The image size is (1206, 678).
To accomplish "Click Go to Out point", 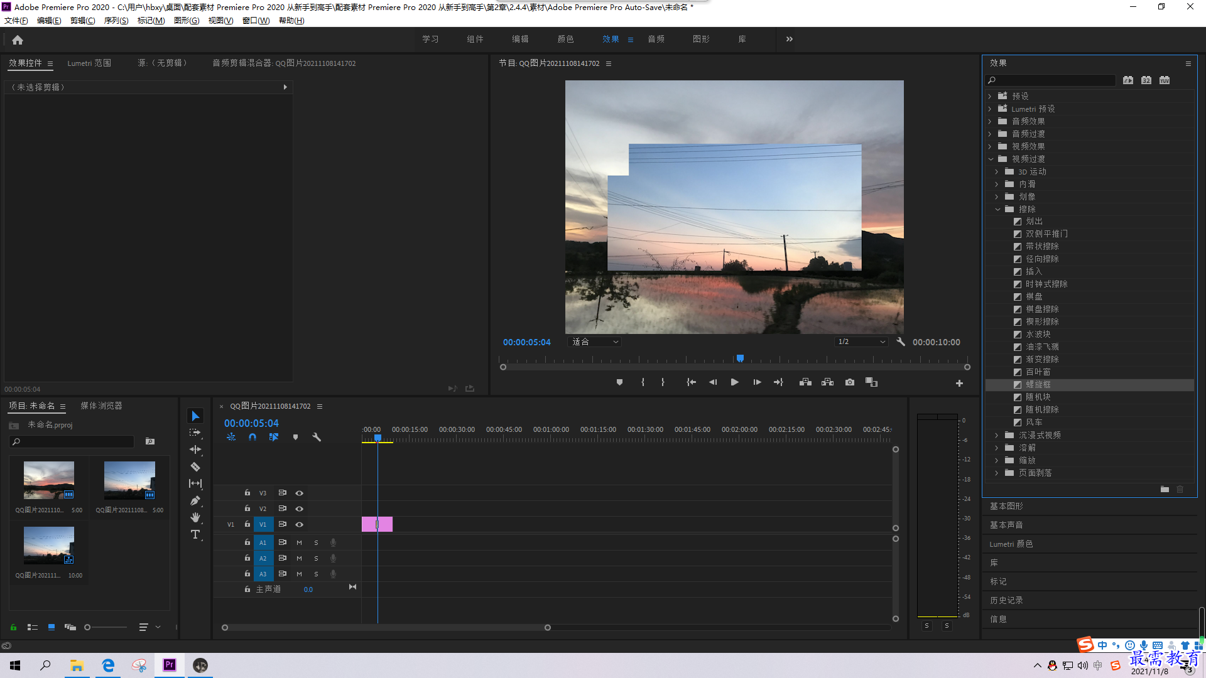I will pos(778,382).
